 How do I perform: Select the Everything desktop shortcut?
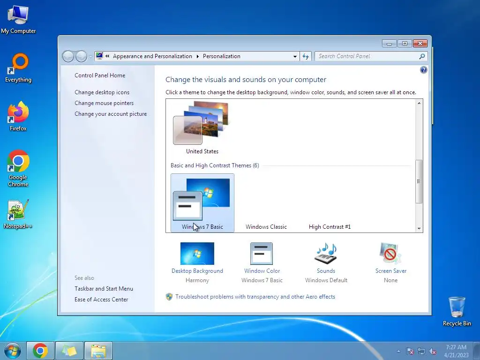click(18, 68)
